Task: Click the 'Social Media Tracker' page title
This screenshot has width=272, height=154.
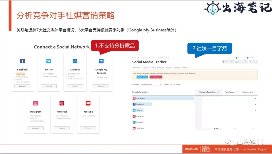Action: [x=150, y=62]
